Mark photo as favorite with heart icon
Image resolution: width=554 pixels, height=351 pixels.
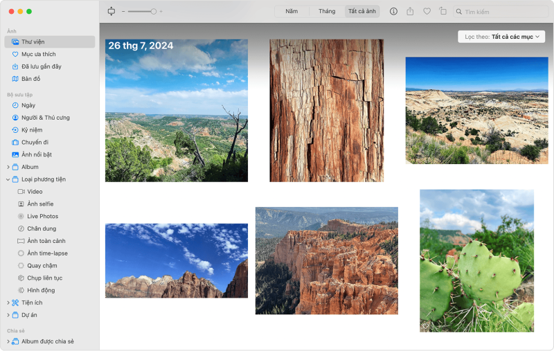tap(427, 12)
